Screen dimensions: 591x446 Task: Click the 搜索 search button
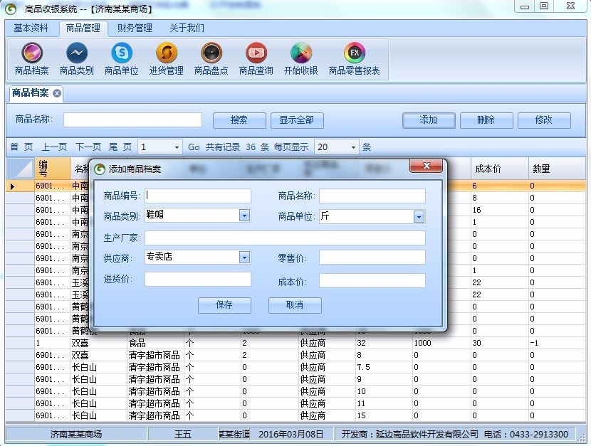tap(239, 120)
